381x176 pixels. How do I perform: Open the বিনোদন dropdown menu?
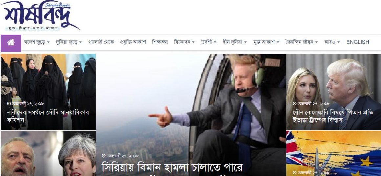point(185,42)
